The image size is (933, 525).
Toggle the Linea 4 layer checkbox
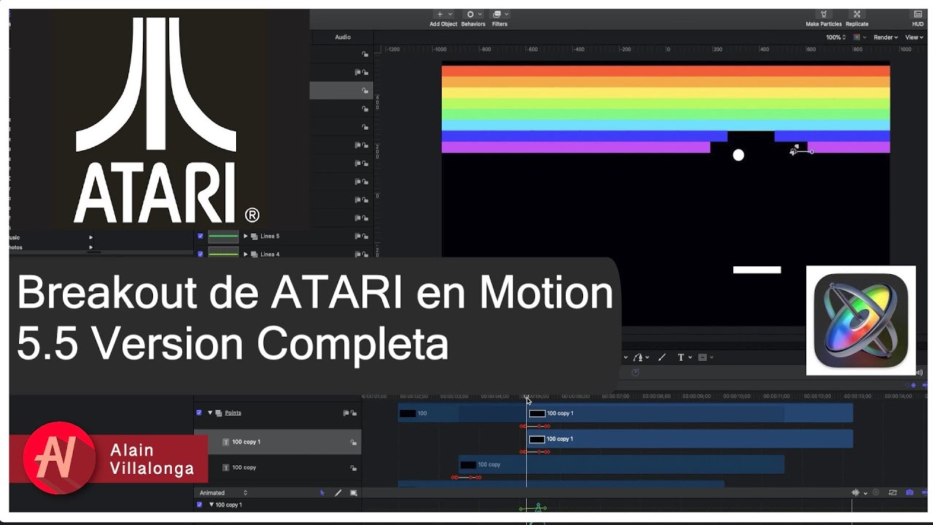click(200, 254)
